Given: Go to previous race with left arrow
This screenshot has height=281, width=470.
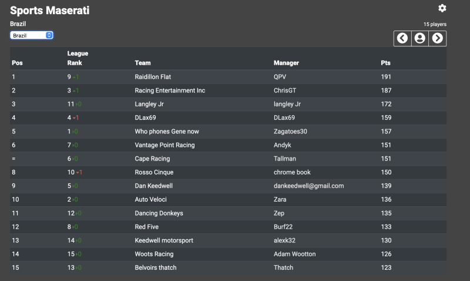Looking at the screenshot, I should [x=402, y=38].
